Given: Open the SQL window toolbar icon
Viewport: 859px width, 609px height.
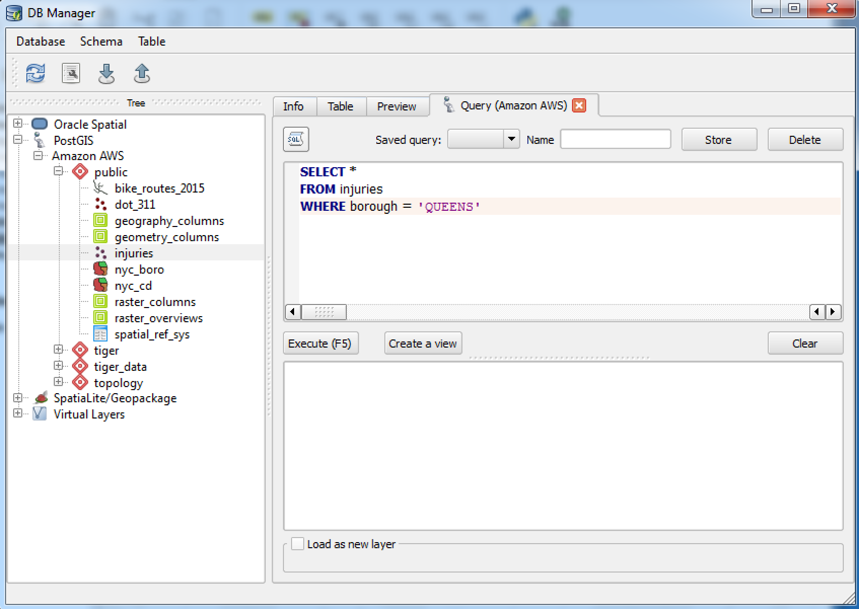Looking at the screenshot, I should click(x=71, y=73).
